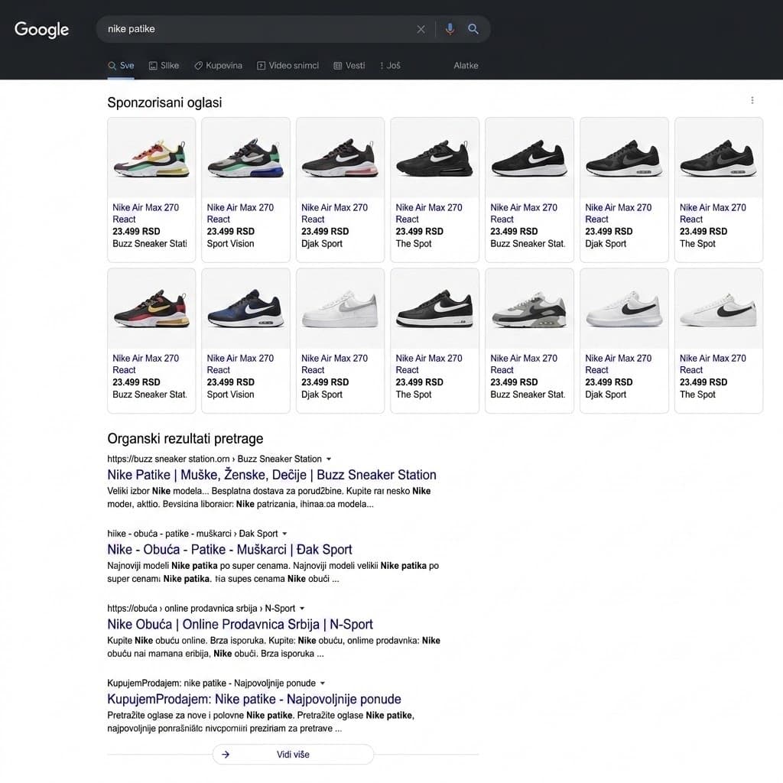Click Sponzorisani oglasi heading
The image size is (783, 783).
coord(164,102)
